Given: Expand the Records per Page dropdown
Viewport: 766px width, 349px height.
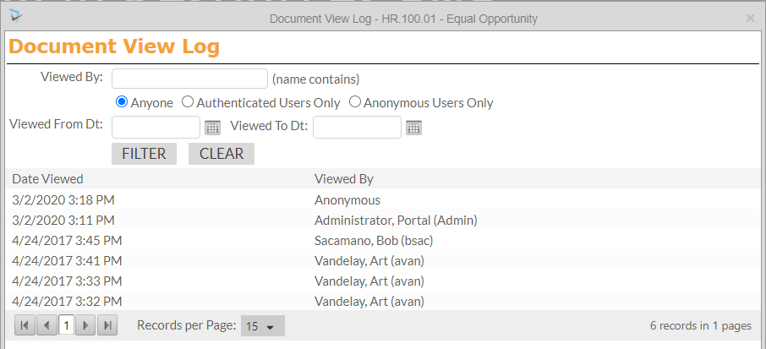Looking at the screenshot, I should 263,326.
